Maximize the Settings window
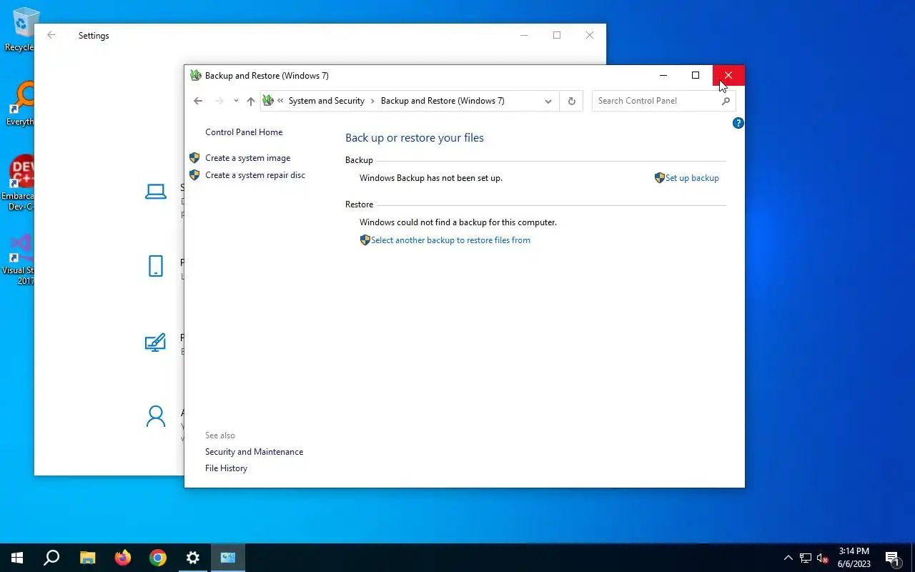The height and width of the screenshot is (572, 915). pos(557,35)
